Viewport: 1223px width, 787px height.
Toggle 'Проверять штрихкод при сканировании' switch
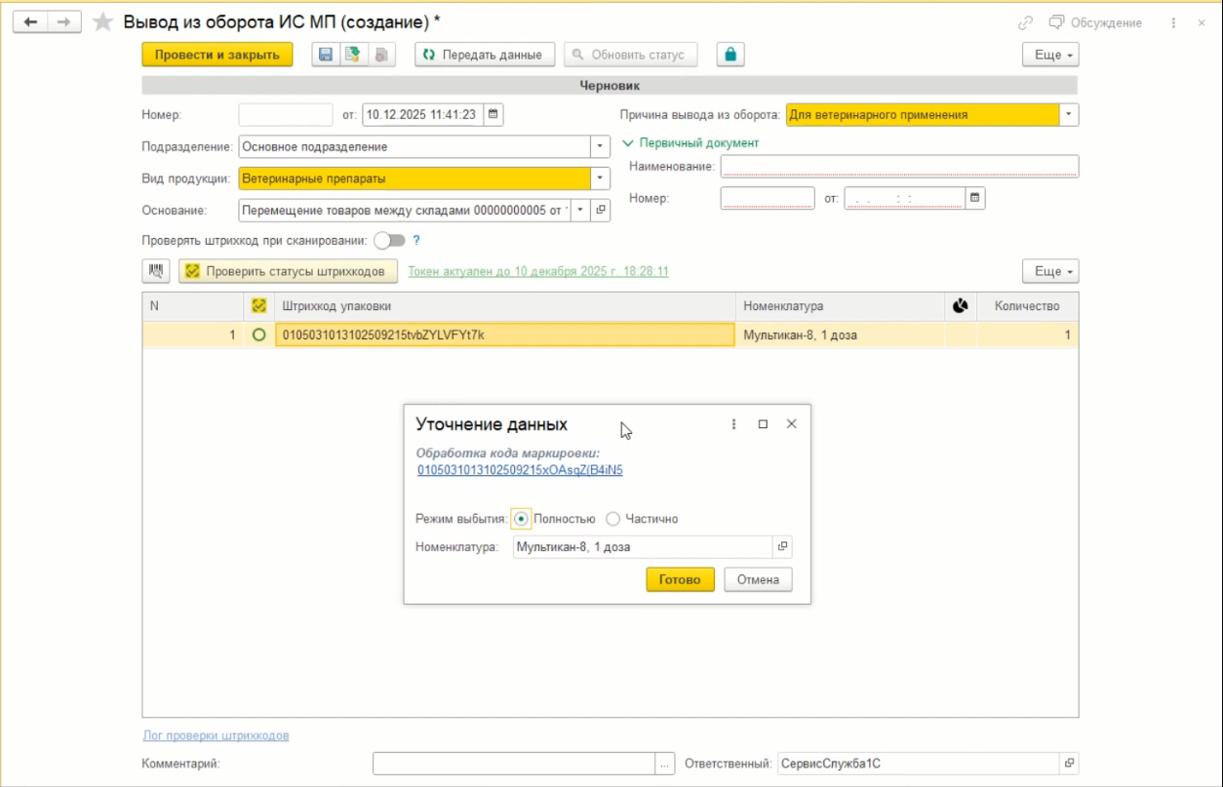coord(388,240)
